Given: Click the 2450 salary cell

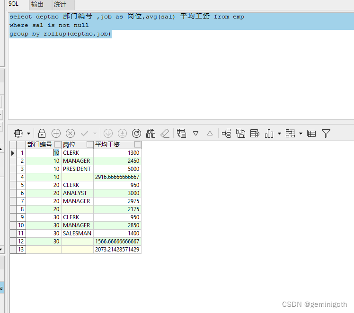Looking at the screenshot, I should pos(117,161).
